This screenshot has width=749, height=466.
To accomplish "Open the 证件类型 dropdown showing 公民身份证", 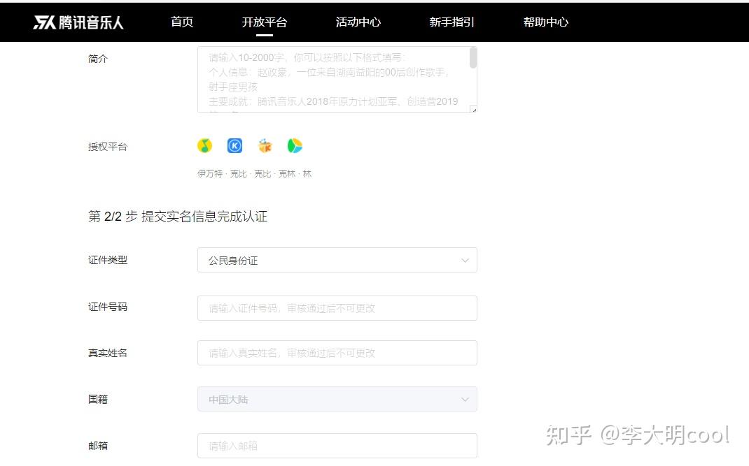I will 337,259.
